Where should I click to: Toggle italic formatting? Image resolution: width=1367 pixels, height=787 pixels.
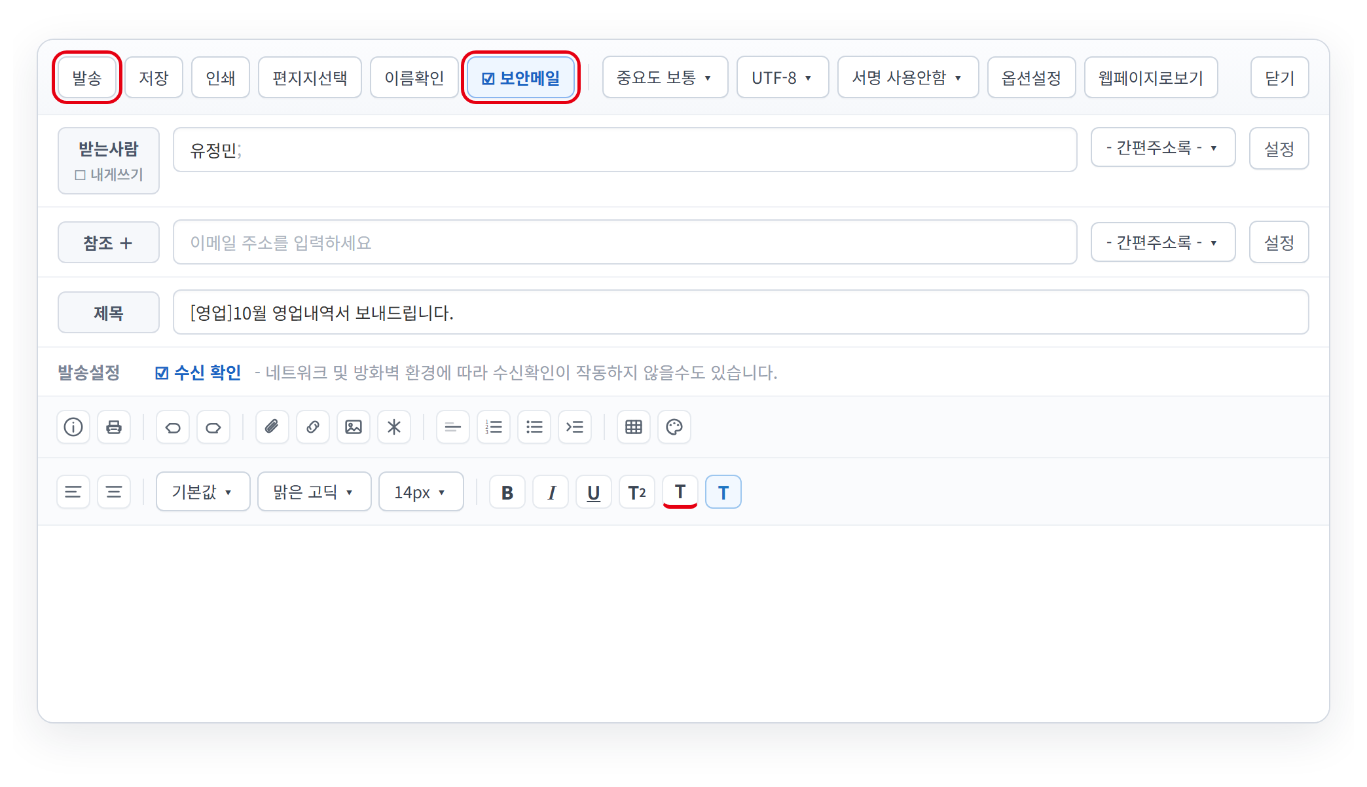(551, 492)
